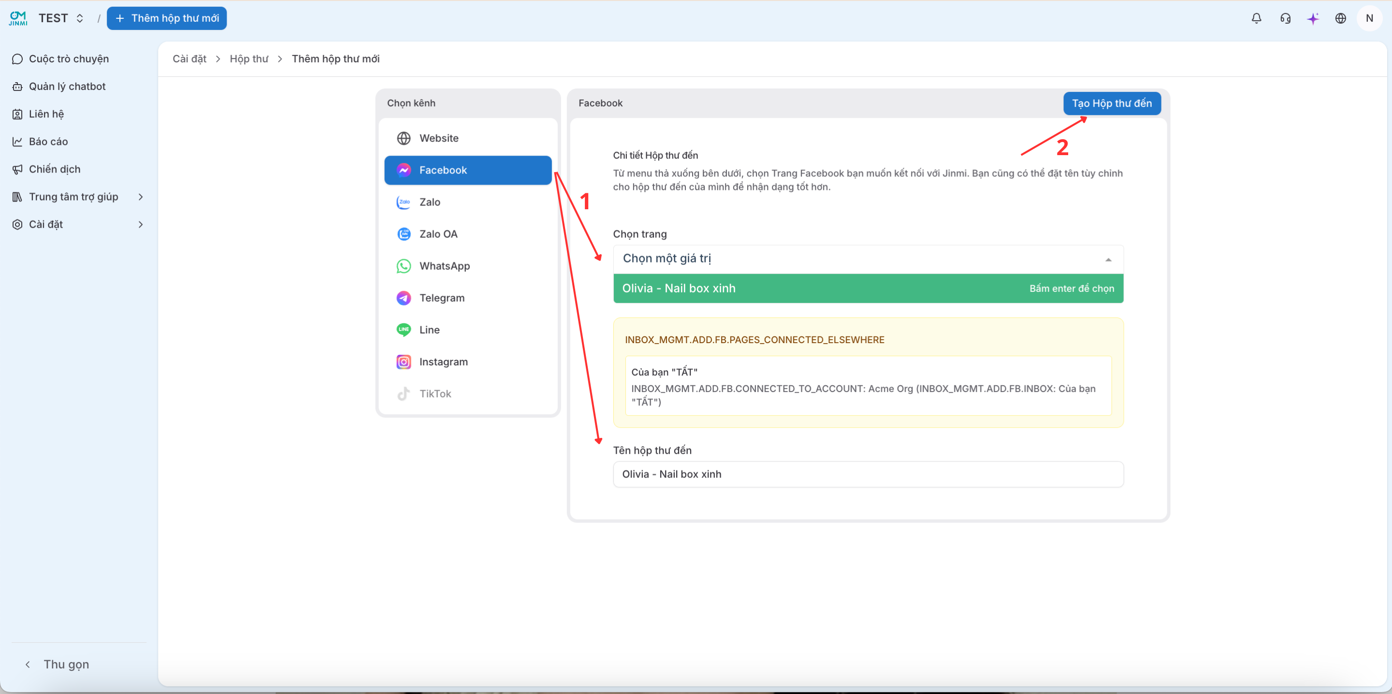Screen dimensions: 1392x694
Task: Click the Báo cáo chart icon
Action: coord(17,142)
